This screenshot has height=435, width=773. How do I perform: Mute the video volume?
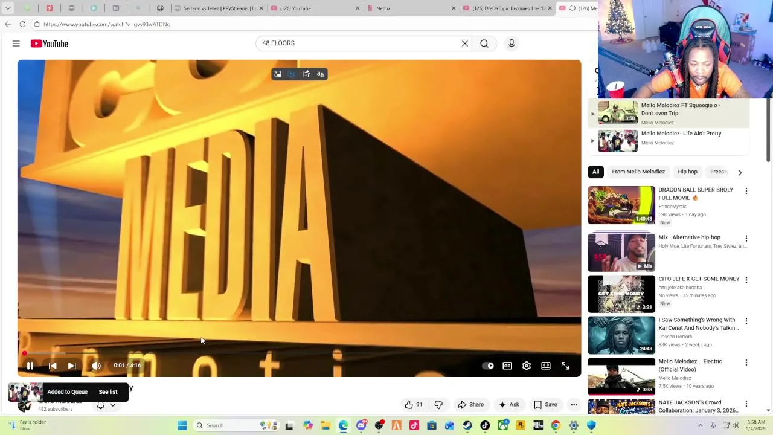point(96,366)
